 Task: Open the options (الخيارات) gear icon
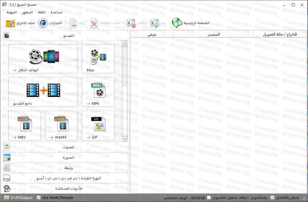coord(43,23)
